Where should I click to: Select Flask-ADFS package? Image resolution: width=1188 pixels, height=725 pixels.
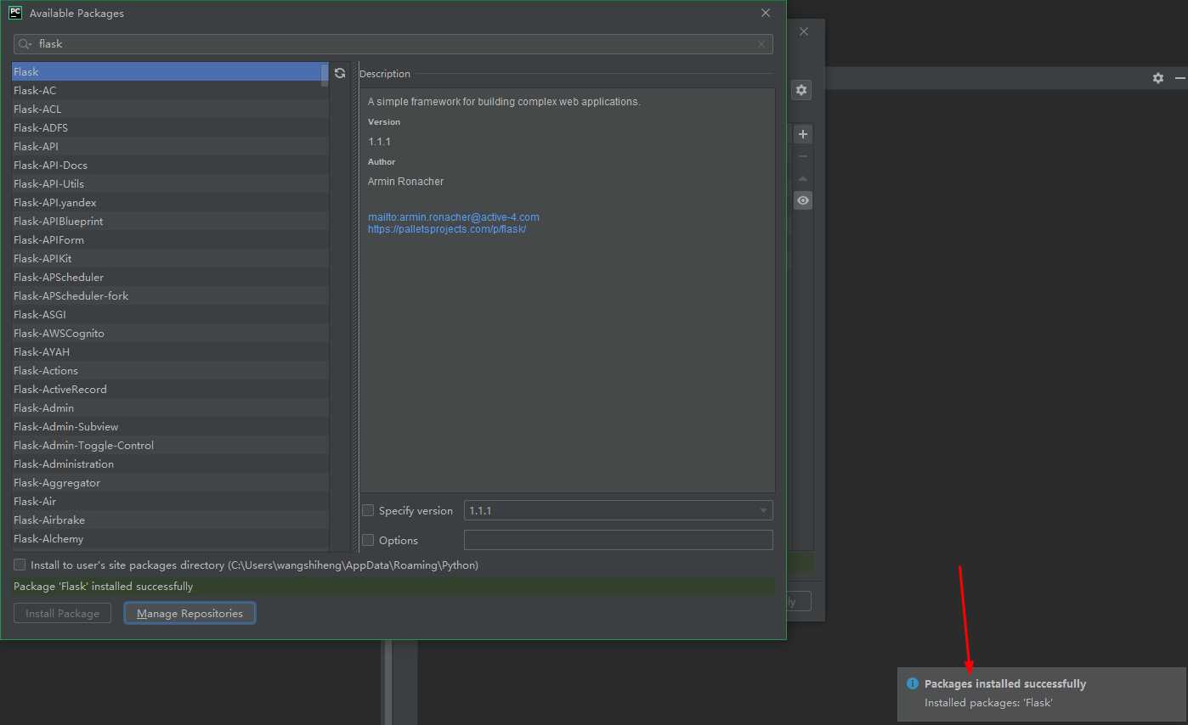[x=170, y=128]
